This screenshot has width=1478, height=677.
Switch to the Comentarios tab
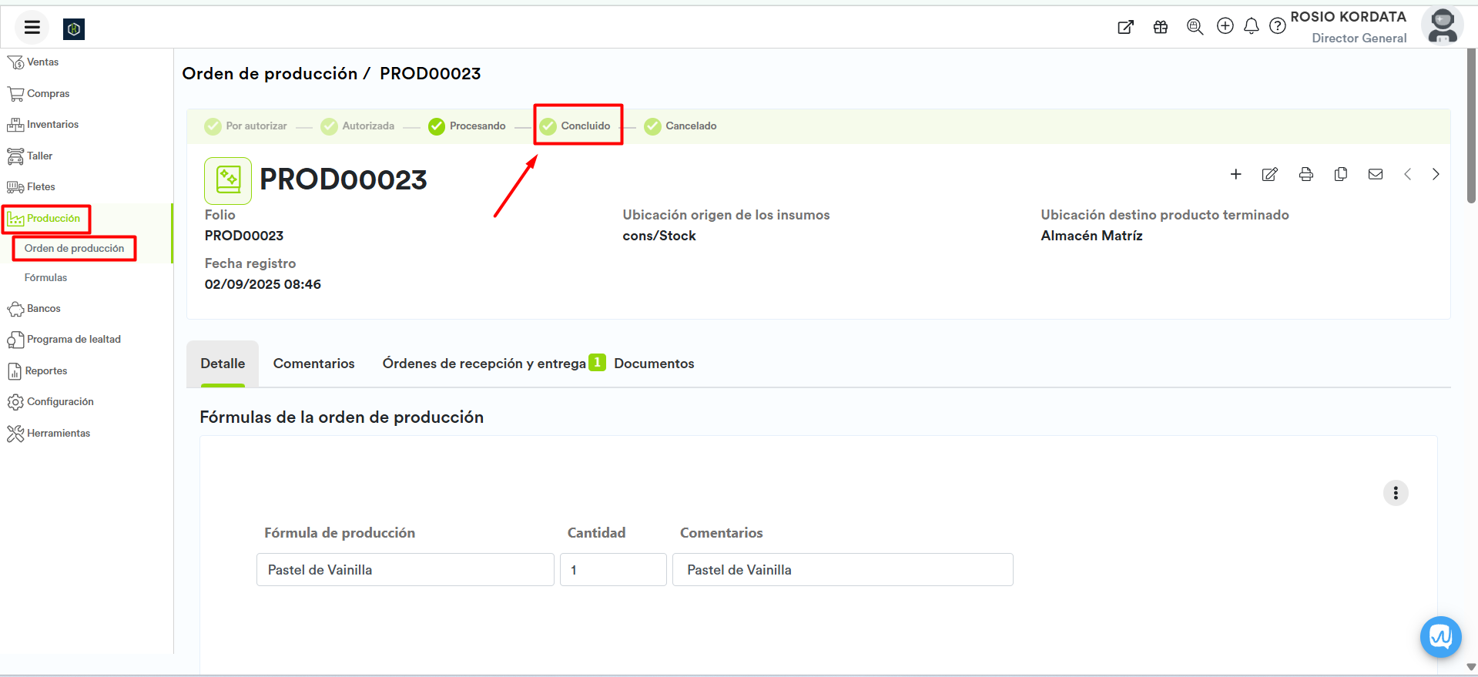tap(313, 364)
